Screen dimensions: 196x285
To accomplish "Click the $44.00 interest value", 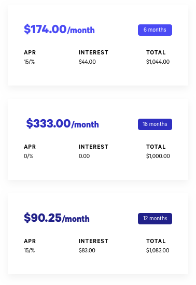I will coord(87,62).
